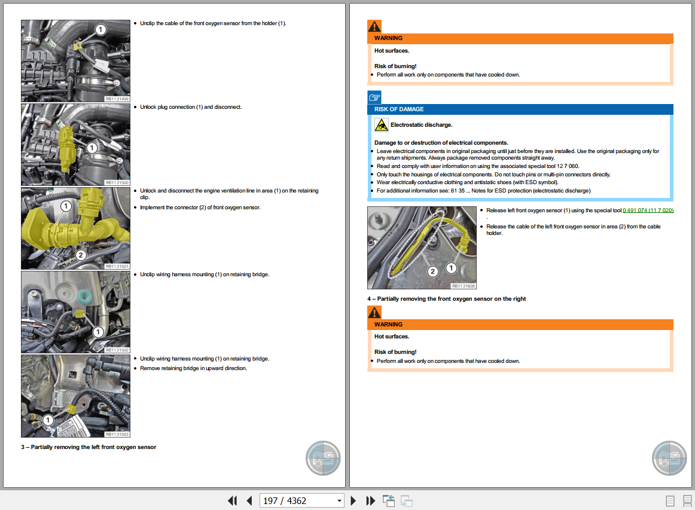Click the top orange WARNING header bar
The image size is (695, 510).
coord(520,38)
